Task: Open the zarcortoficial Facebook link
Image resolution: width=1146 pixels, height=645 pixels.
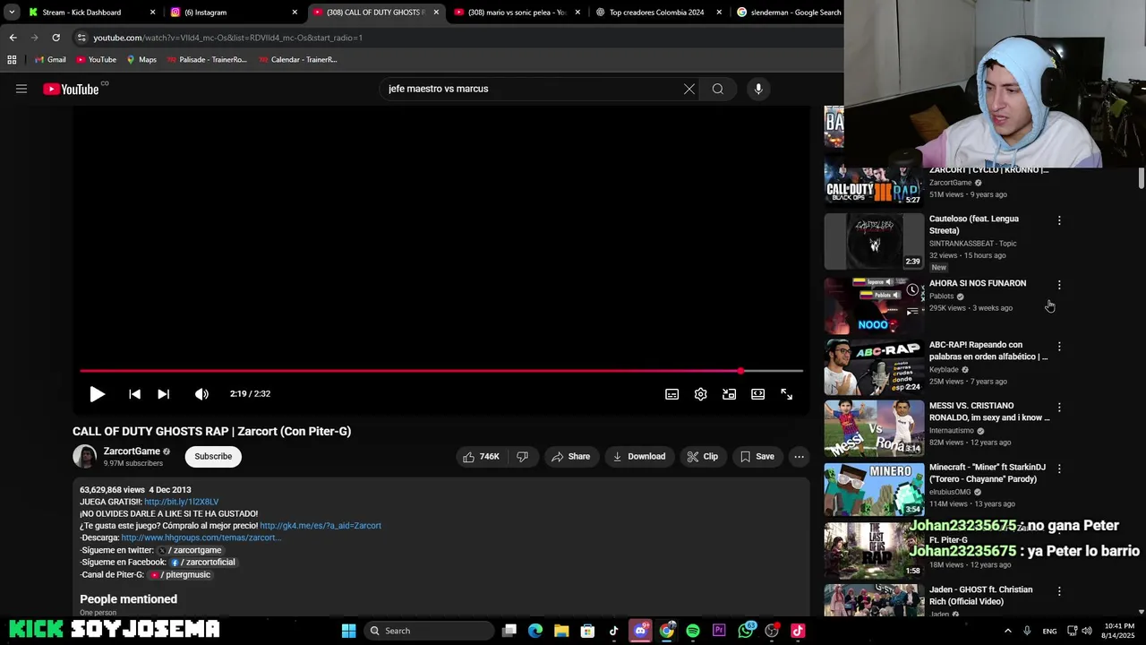Action: coord(202,563)
